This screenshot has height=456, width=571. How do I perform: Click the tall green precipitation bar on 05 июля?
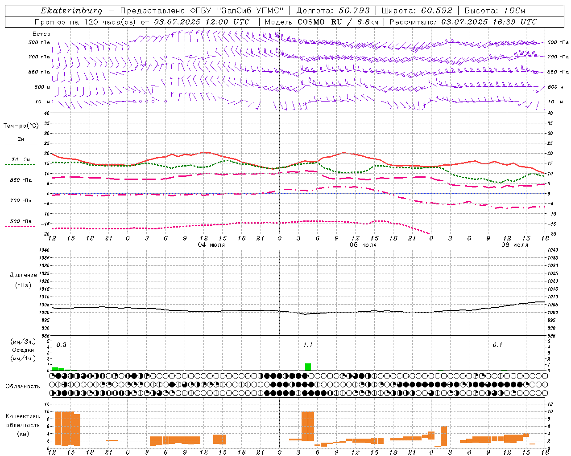pyautogui.click(x=308, y=367)
